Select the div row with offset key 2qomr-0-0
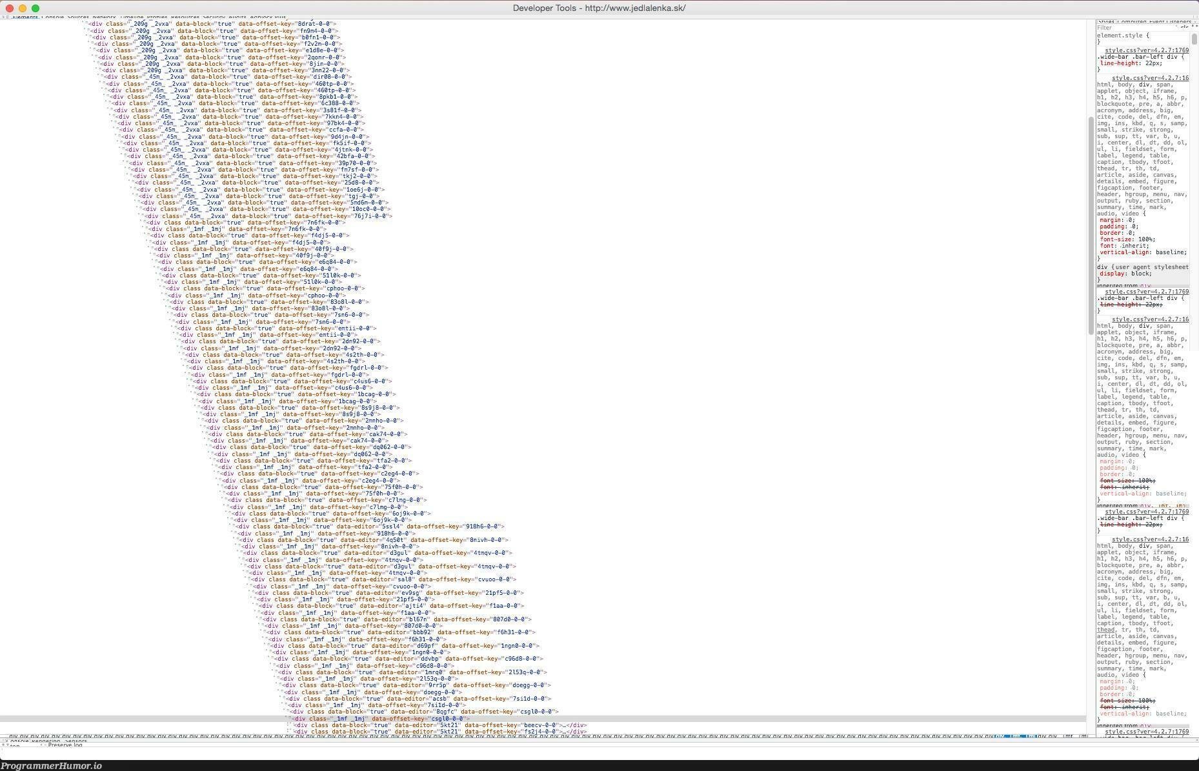 click(223, 57)
